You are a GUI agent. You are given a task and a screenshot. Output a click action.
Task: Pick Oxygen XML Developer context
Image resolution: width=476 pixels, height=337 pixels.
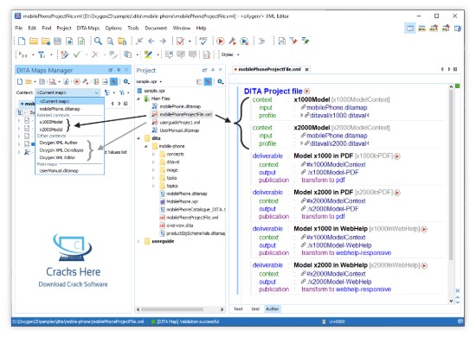[x=61, y=150]
